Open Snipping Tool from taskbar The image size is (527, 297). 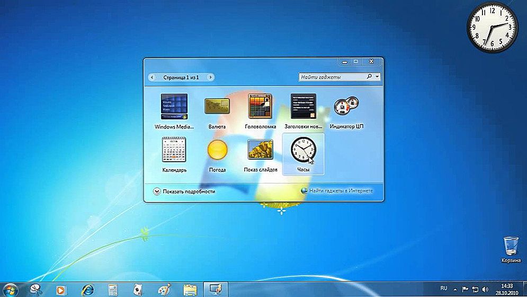35,290
